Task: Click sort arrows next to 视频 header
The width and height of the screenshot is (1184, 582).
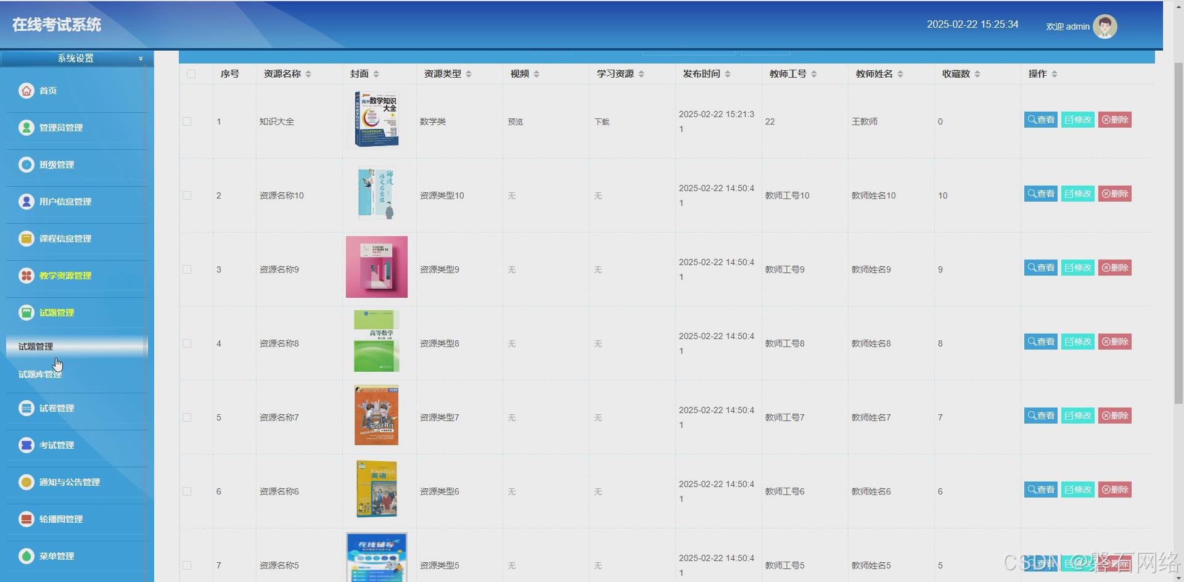Action: (x=536, y=74)
